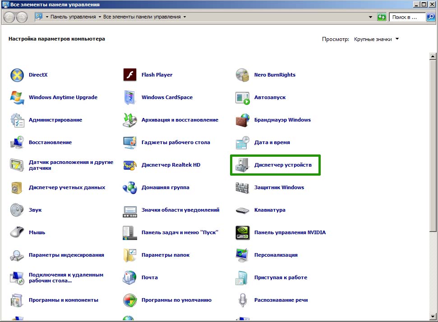438x322 pixels.
Task: Open the Панель управления NVIDIA icon
Action: (x=243, y=233)
